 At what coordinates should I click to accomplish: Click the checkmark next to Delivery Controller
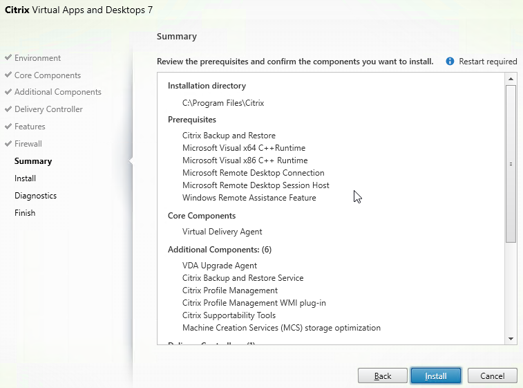click(8, 109)
